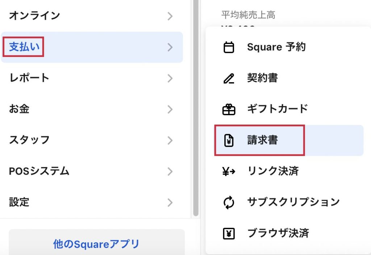Image resolution: width=371 pixels, height=255 pixels.
Task: Click the 他のSquareアプリ button
Action: click(x=96, y=244)
